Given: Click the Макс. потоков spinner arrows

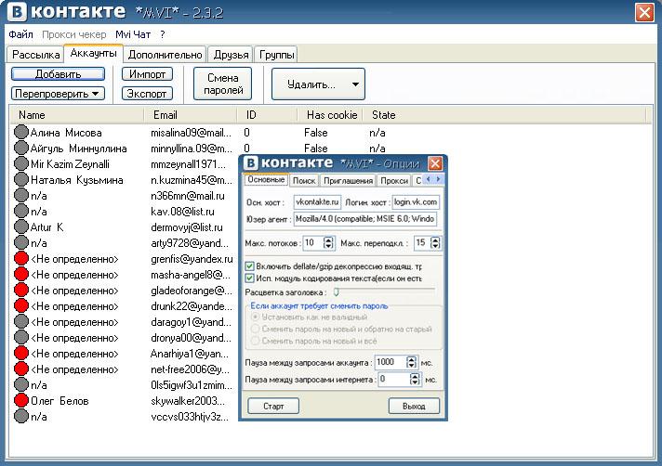Looking at the screenshot, I should [x=328, y=242].
